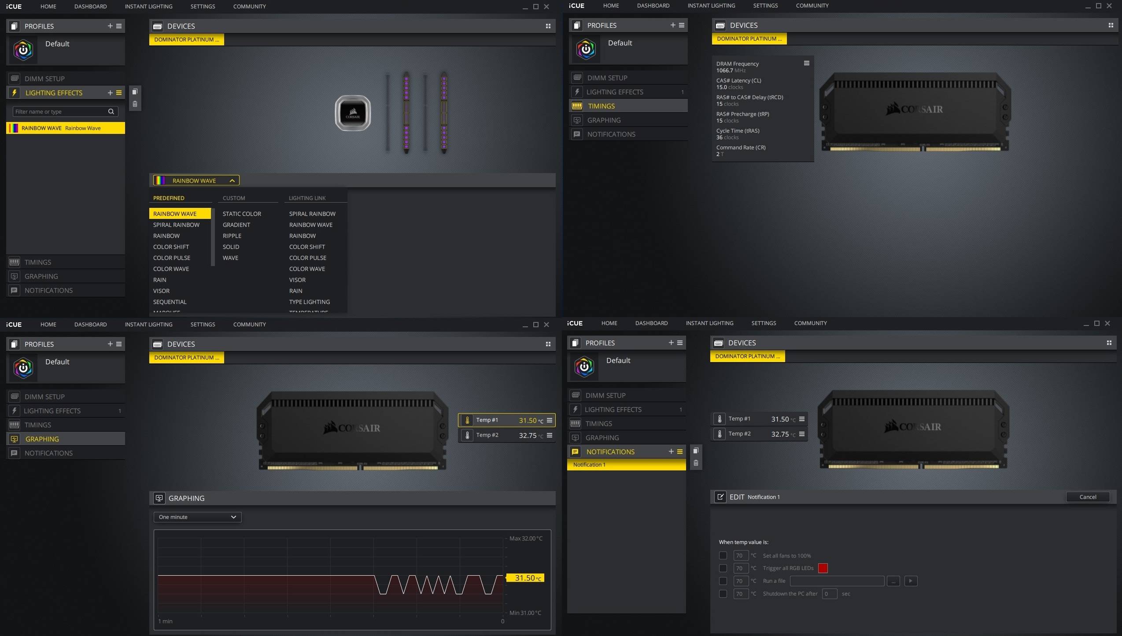Click Rainbow Wave color strip in effects list
The height and width of the screenshot is (636, 1122).
pos(14,128)
